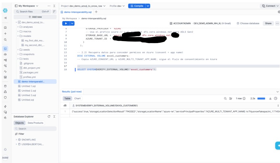This screenshot has width=280, height=163.
Task: Click the left navigation Search magnifier icon
Action: click(5, 39)
